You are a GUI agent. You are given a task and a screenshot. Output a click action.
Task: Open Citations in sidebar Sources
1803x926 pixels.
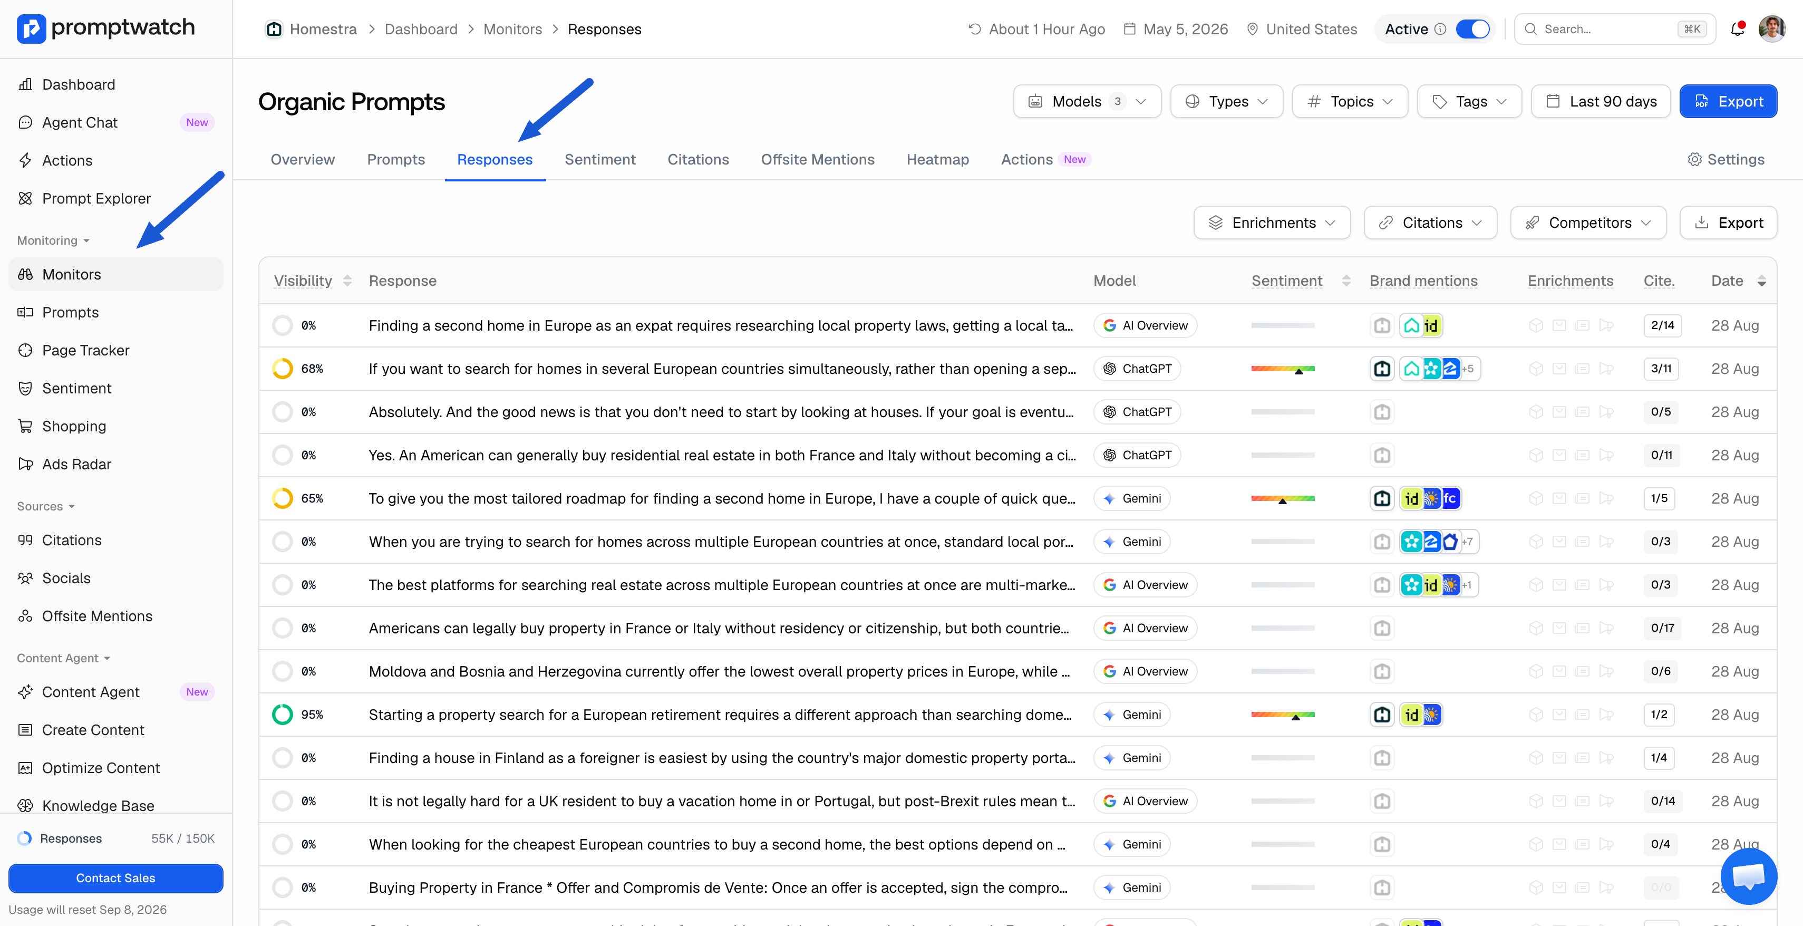pos(115,541)
